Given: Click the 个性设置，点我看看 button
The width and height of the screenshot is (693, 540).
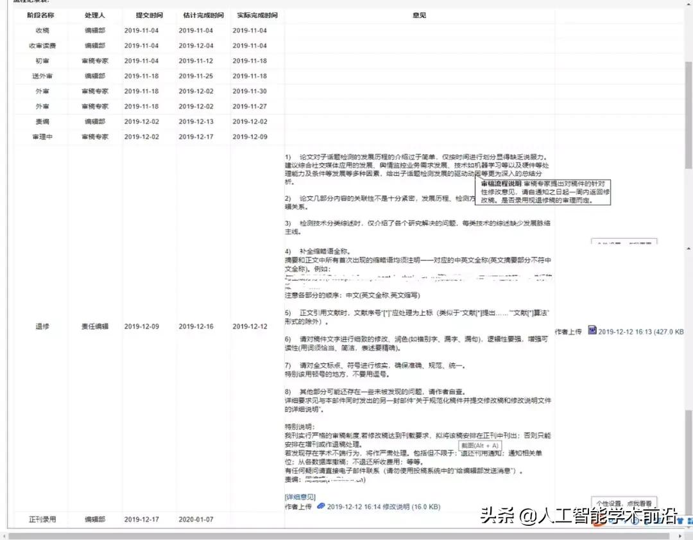Looking at the screenshot, I should click(625, 502).
